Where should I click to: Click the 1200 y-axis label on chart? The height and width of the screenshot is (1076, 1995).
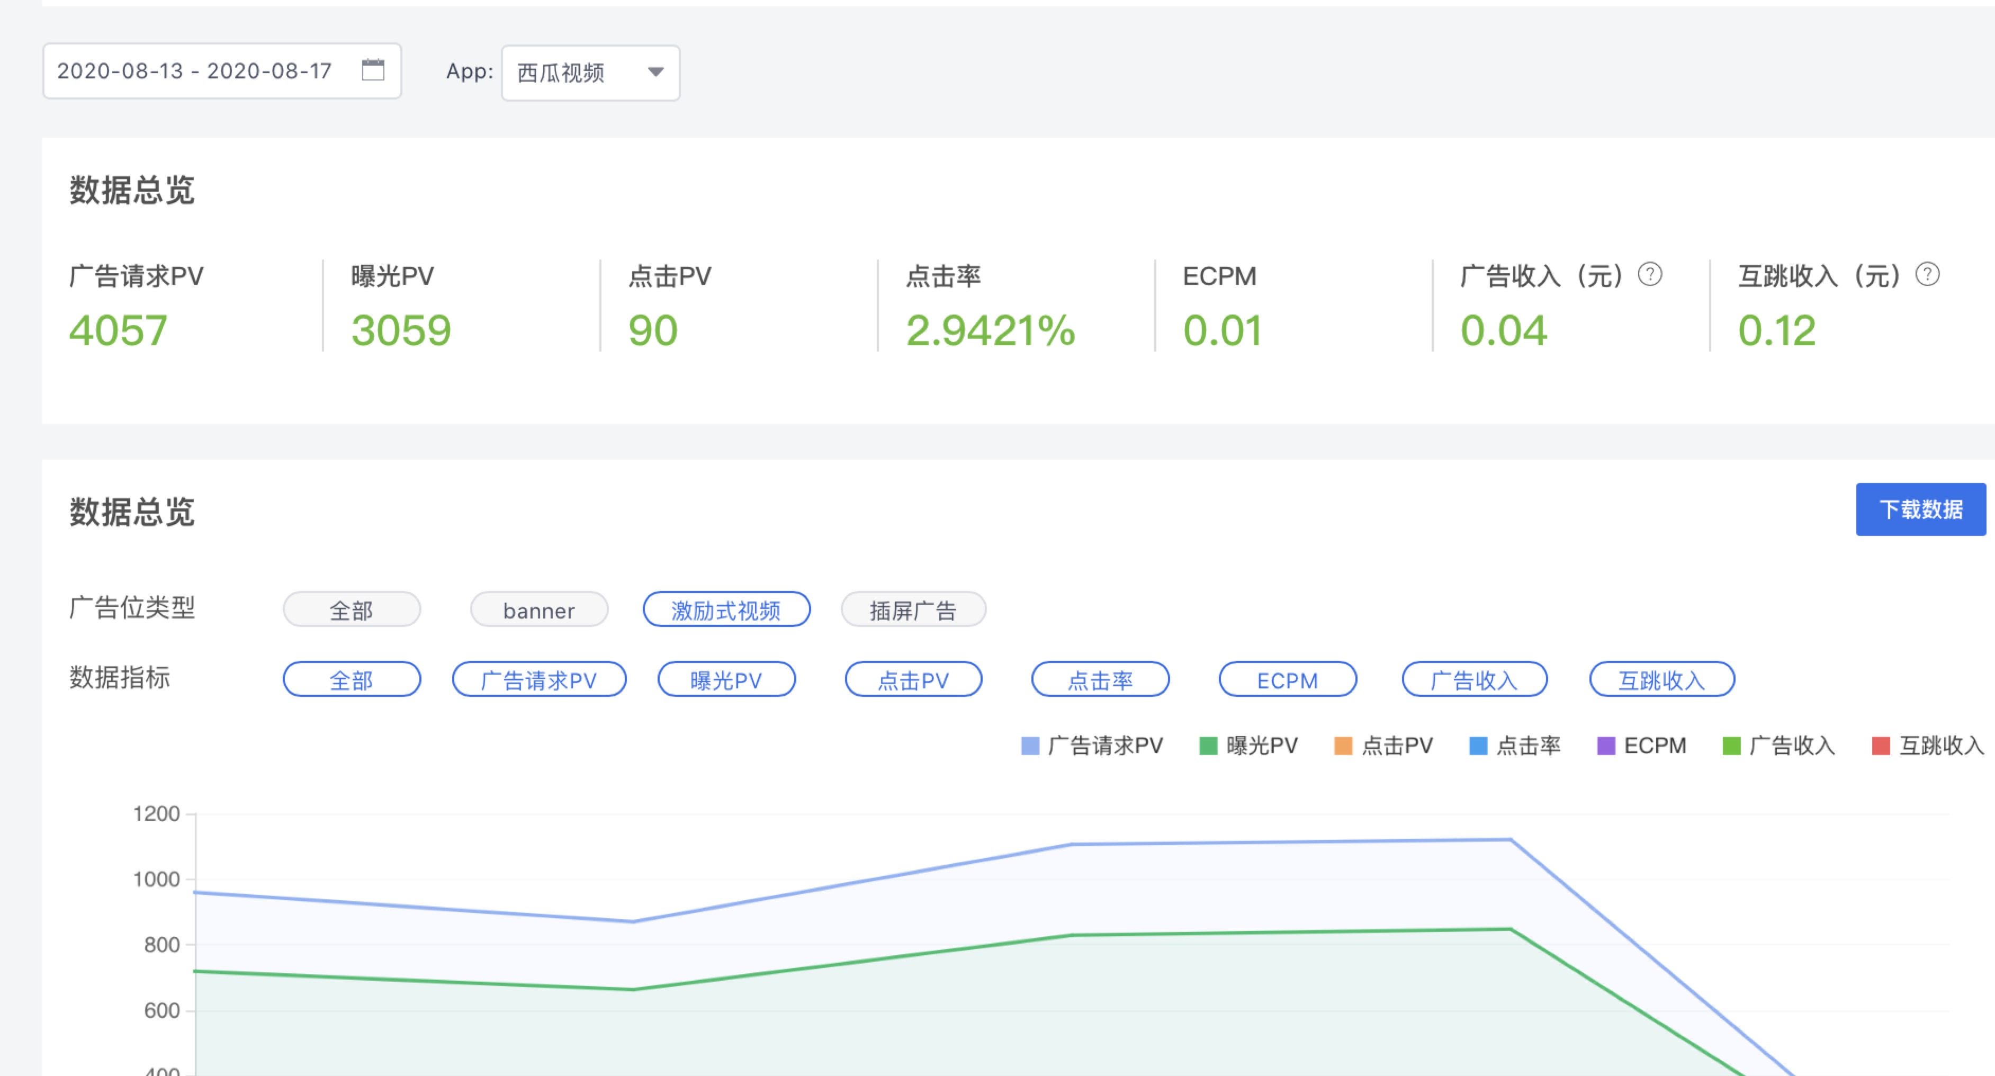(156, 813)
